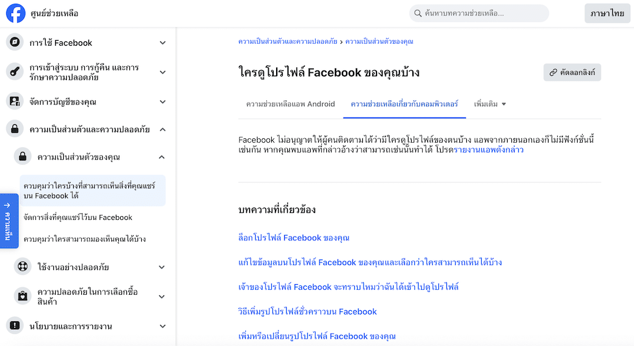Open แก้ไขข้อมูลบนโปรไฟล์ Facebook article link
Screen dimensions: 634x346
tap(370, 262)
